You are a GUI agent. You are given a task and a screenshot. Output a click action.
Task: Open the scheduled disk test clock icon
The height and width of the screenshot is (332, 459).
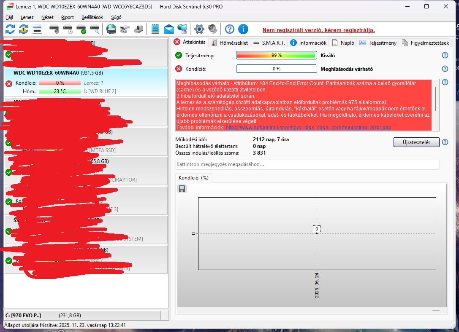point(68,29)
